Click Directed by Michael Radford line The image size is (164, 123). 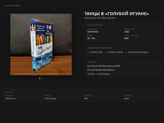(x=101, y=70)
